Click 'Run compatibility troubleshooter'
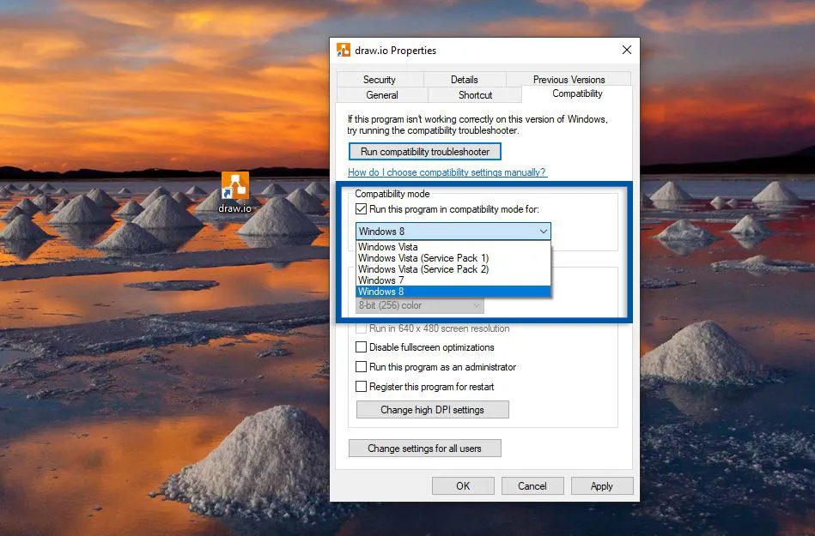This screenshot has height=536, width=815. coord(424,151)
